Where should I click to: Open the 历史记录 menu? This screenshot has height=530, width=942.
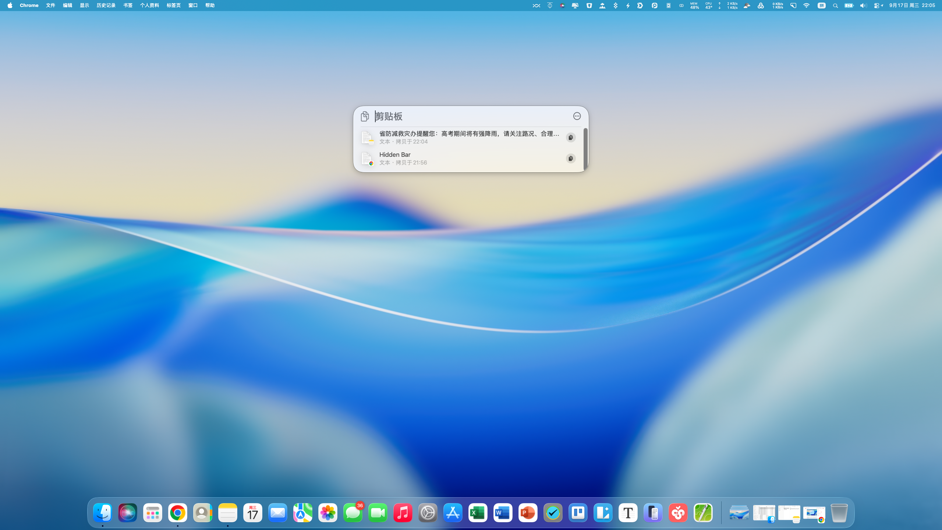[x=106, y=6]
